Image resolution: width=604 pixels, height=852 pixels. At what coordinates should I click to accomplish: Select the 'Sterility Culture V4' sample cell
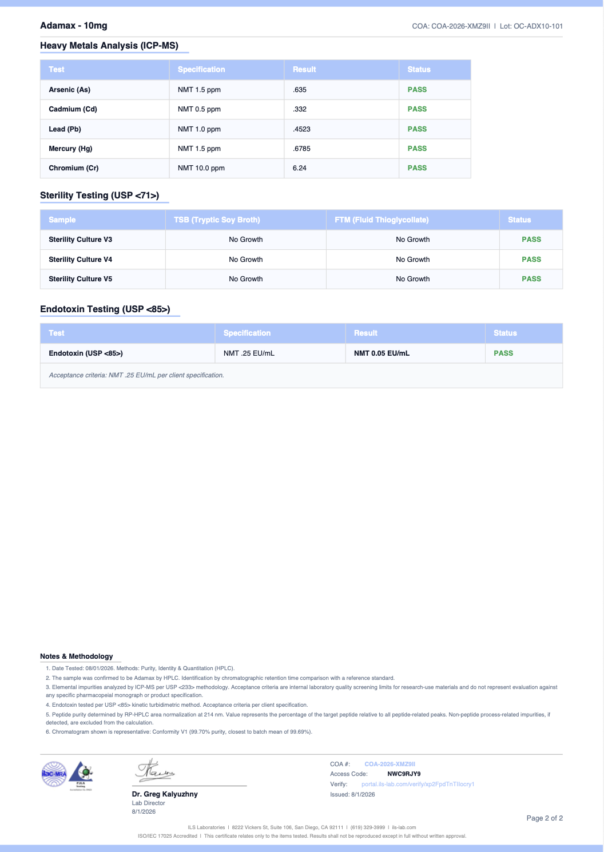[x=103, y=260]
